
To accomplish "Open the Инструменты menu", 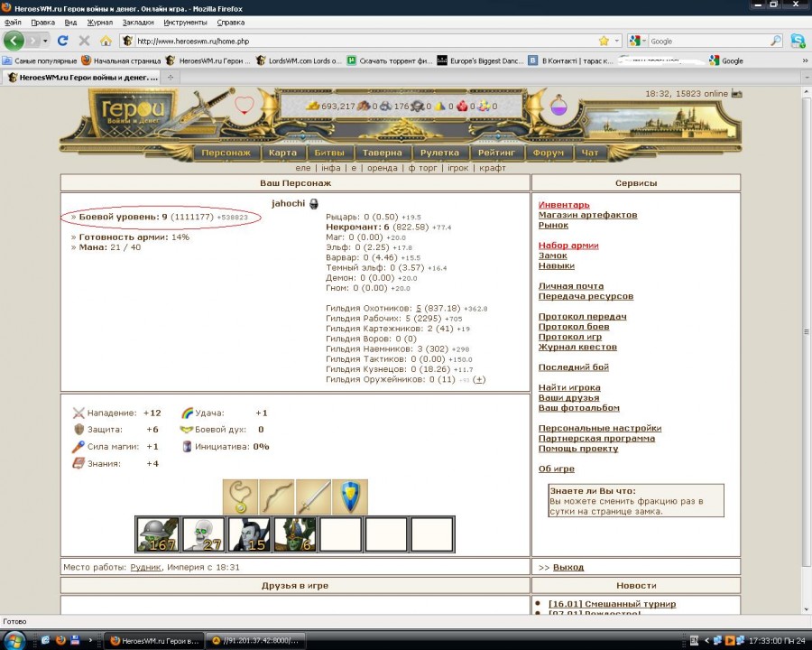I will tap(185, 23).
